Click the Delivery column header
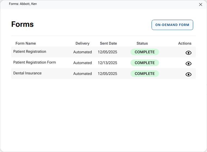 coord(82,43)
